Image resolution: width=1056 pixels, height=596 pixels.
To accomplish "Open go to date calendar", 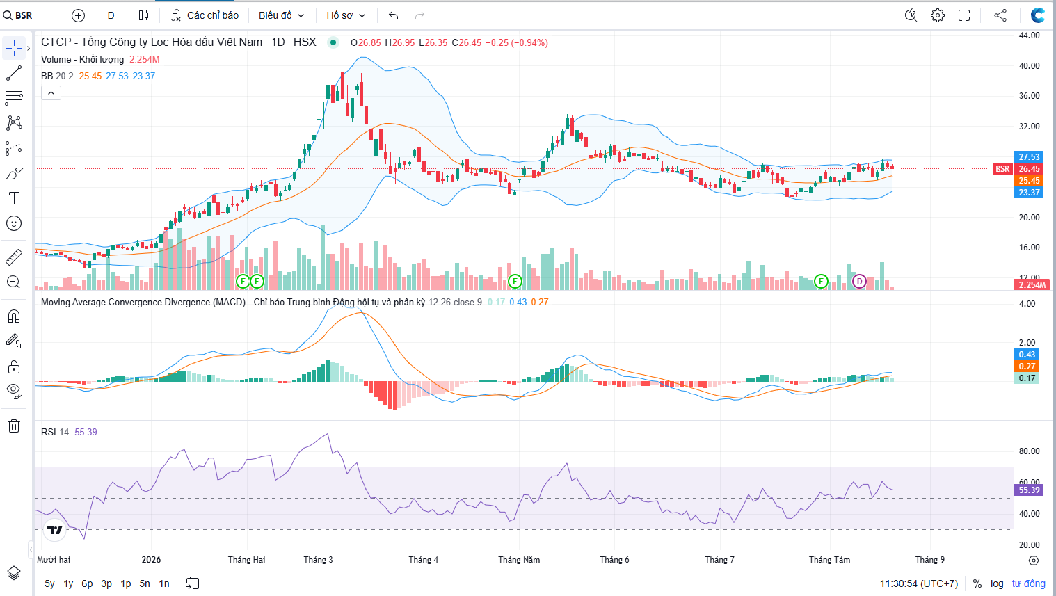I will coord(193,583).
